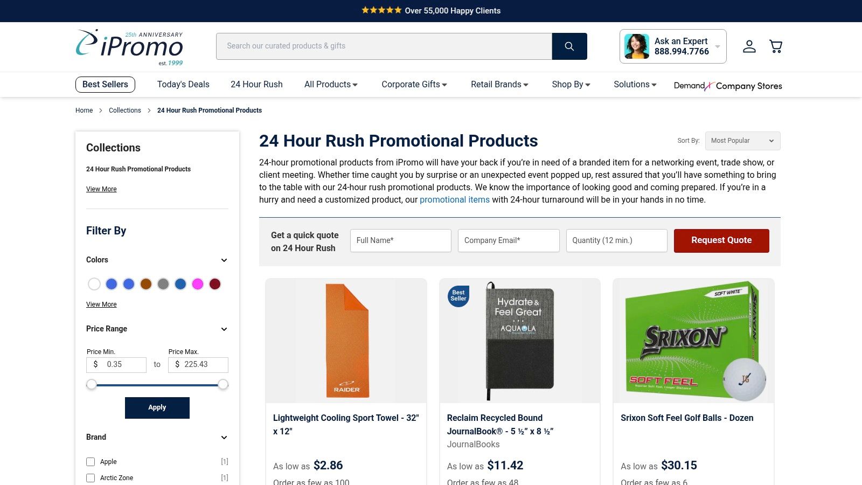The width and height of the screenshot is (862, 485).
Task: Click the 888.994.7766 phone number
Action: [682, 52]
